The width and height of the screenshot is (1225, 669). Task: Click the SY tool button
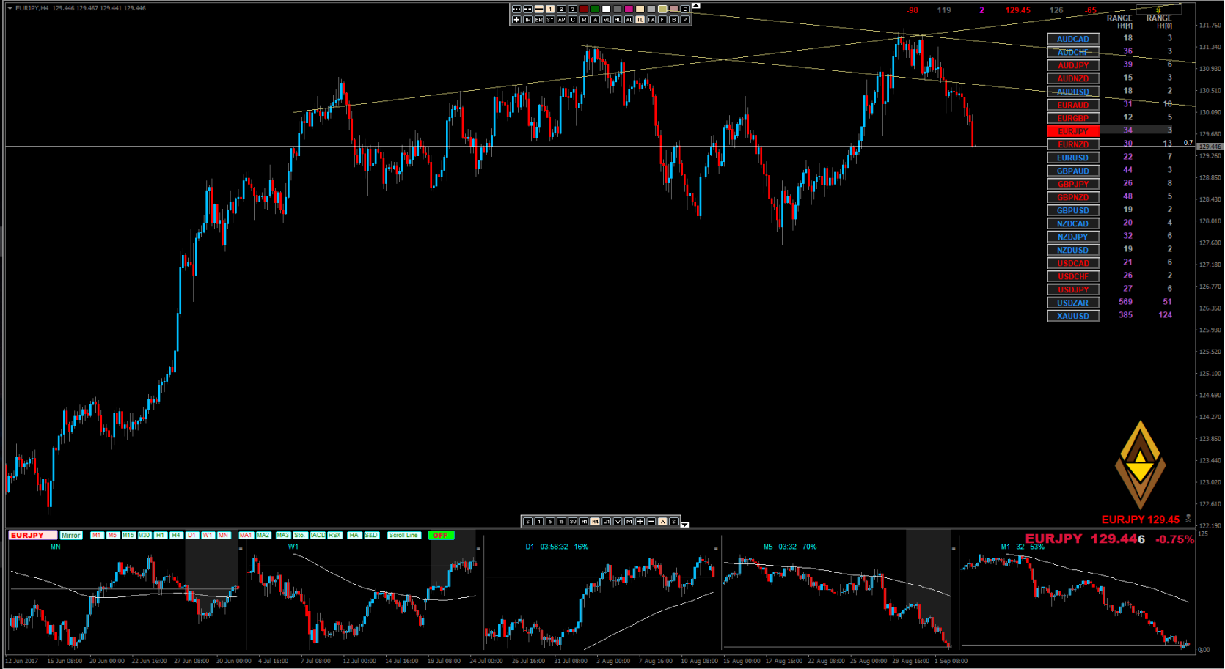point(550,20)
